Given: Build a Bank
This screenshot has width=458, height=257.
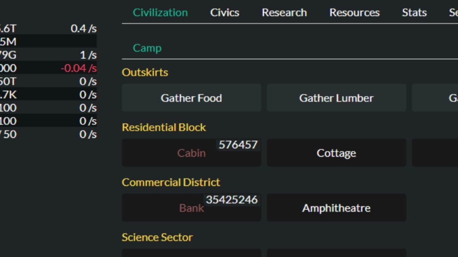Looking at the screenshot, I should coord(191,208).
